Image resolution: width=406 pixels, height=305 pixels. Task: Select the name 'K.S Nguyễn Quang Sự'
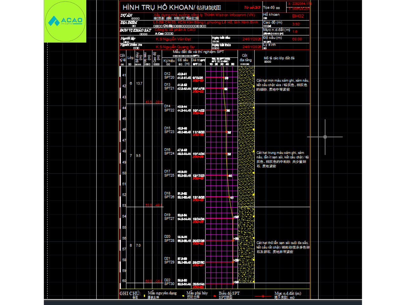click(x=175, y=47)
